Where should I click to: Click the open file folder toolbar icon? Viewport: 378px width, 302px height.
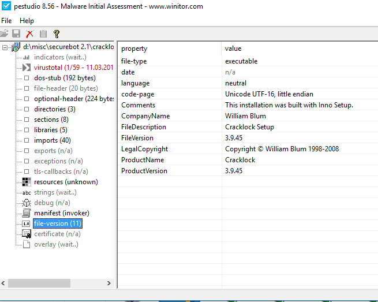(x=5, y=34)
